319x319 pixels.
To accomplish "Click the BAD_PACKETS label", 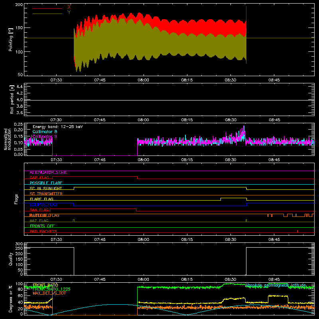I will (x=43, y=232).
